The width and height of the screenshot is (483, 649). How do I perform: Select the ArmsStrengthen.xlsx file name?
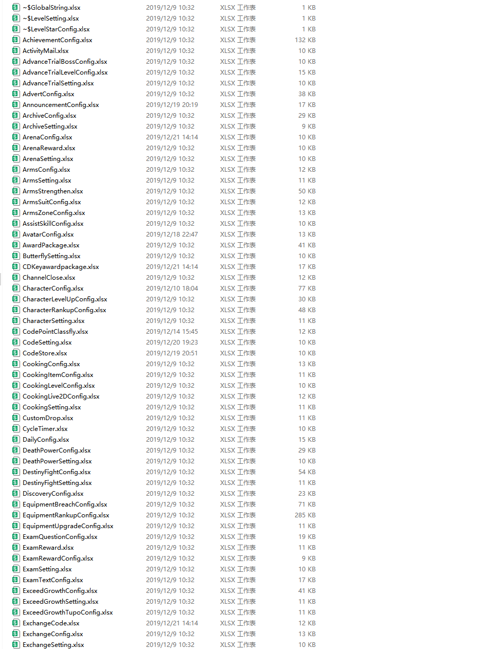point(52,191)
